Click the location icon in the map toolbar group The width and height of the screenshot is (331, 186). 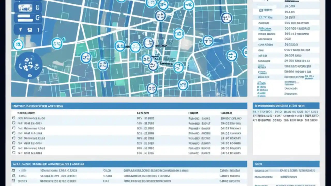20,29
